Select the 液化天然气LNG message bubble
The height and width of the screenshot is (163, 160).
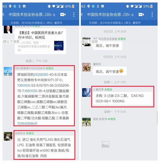(x=44, y=148)
